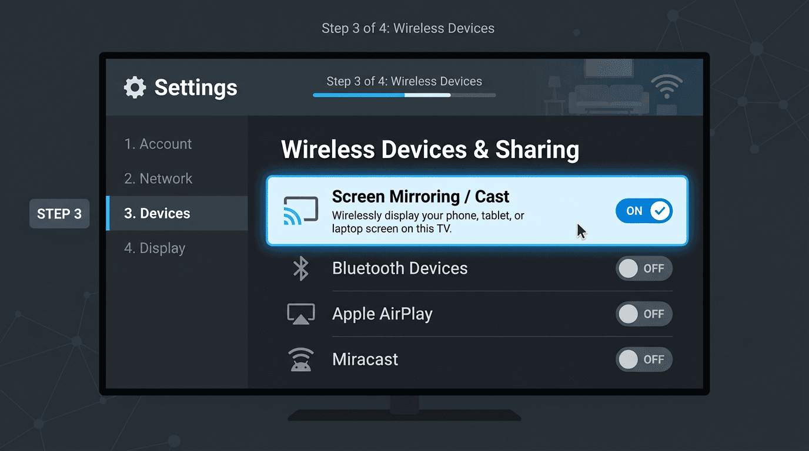The image size is (809, 451).
Task: Click the Settings gear icon
Action: coord(134,87)
